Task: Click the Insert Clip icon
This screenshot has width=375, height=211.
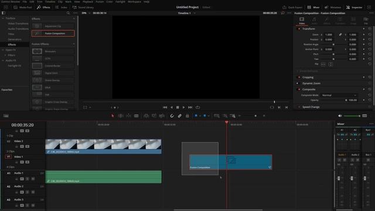Action: (x=146, y=116)
